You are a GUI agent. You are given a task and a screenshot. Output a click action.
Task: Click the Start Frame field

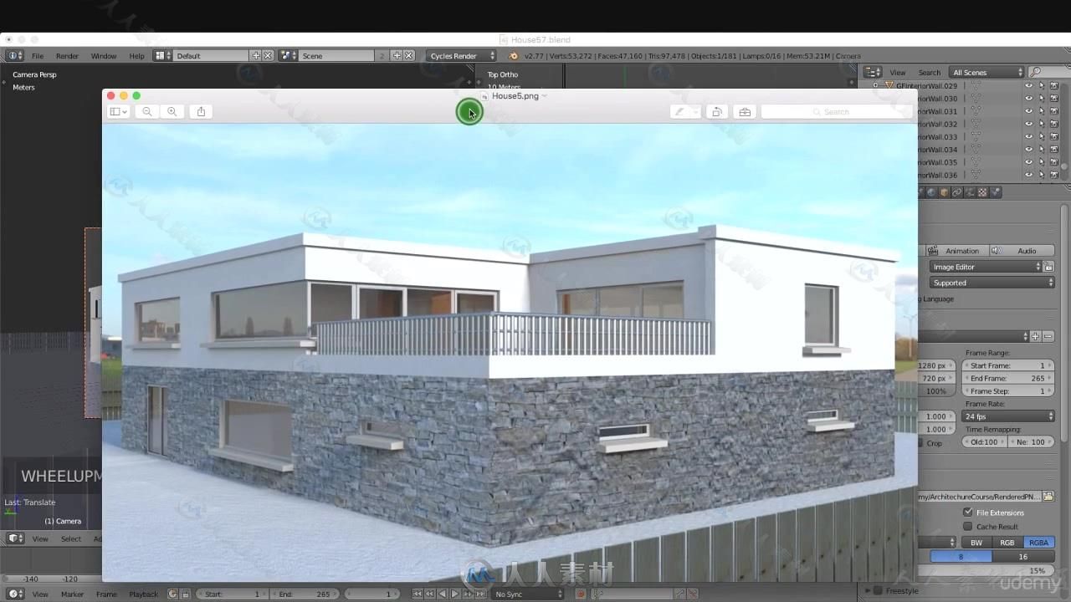click(x=1008, y=365)
